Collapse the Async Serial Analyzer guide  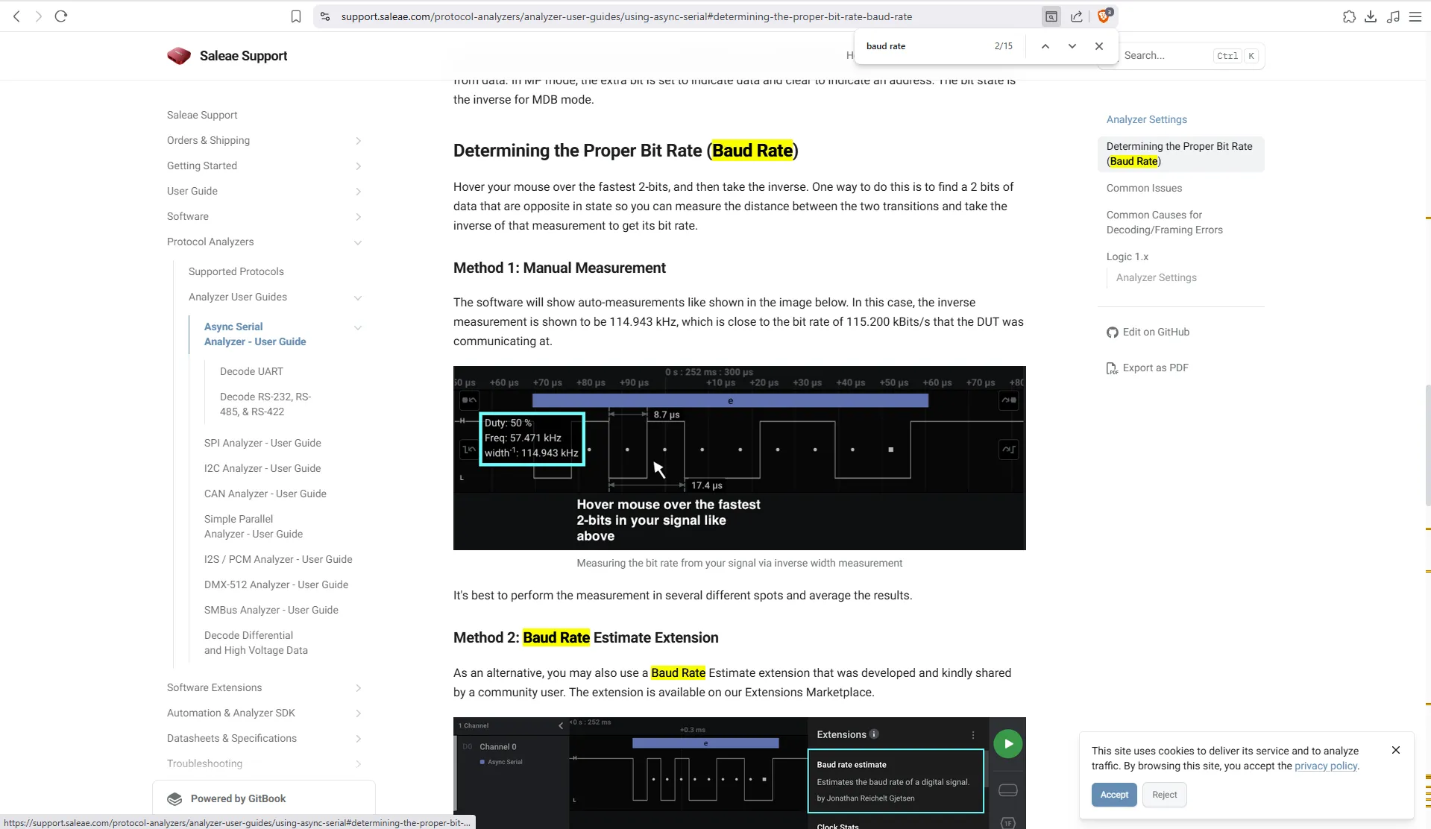pyautogui.click(x=359, y=327)
